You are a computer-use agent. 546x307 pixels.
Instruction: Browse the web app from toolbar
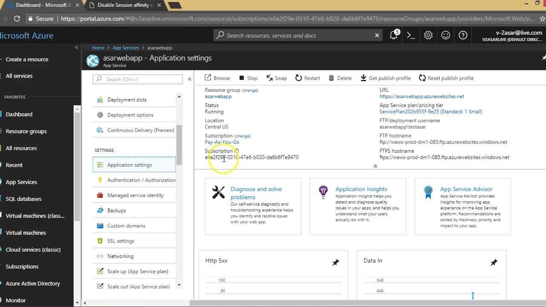(x=217, y=78)
